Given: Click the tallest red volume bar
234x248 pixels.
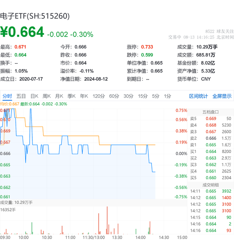Looking at the screenshot, I should click(107, 220).
